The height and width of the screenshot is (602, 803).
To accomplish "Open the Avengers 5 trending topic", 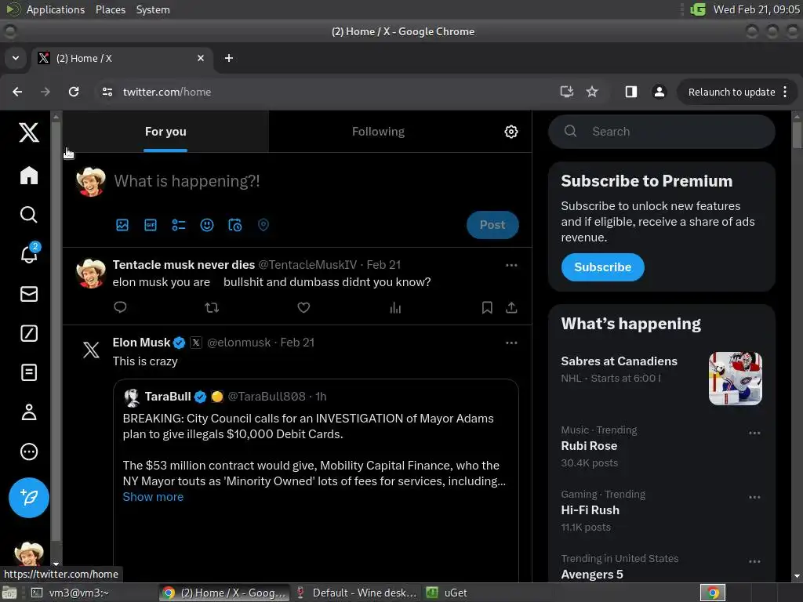I will coord(592,575).
